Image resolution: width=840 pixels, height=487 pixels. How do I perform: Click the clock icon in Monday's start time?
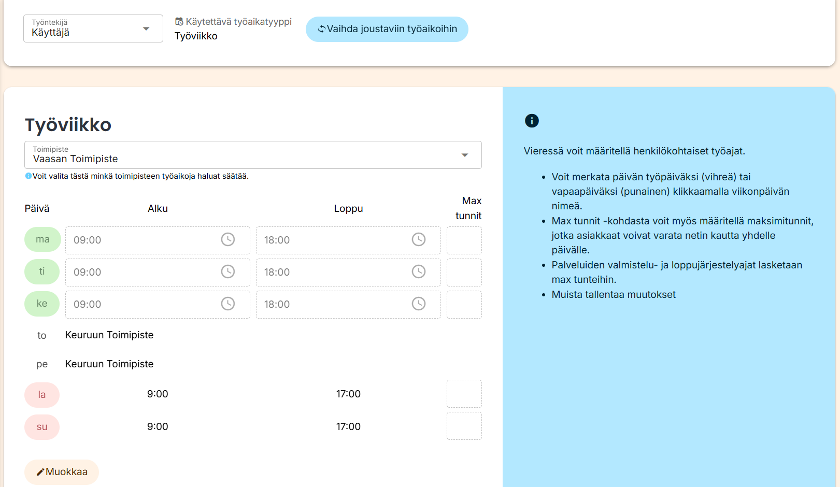(228, 239)
